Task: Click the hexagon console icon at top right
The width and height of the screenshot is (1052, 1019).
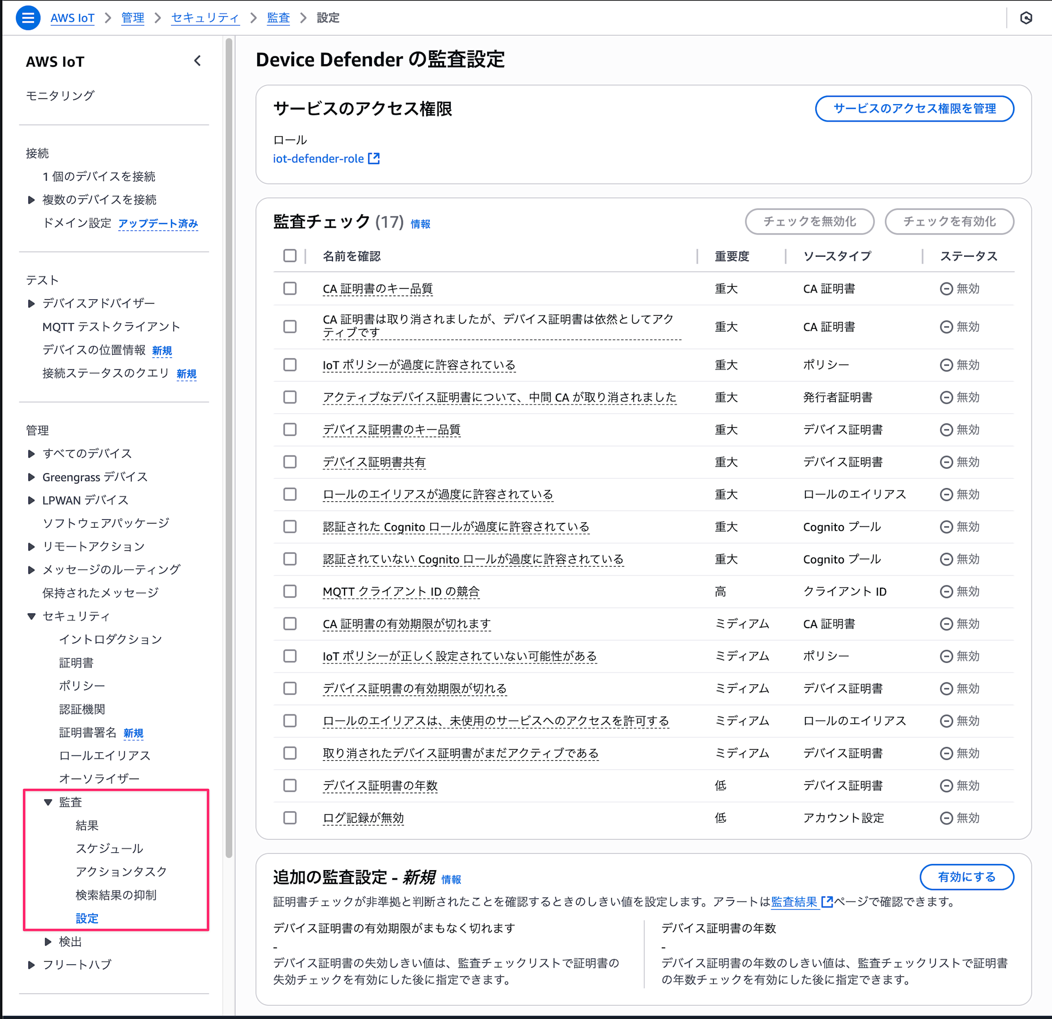Action: (1026, 18)
